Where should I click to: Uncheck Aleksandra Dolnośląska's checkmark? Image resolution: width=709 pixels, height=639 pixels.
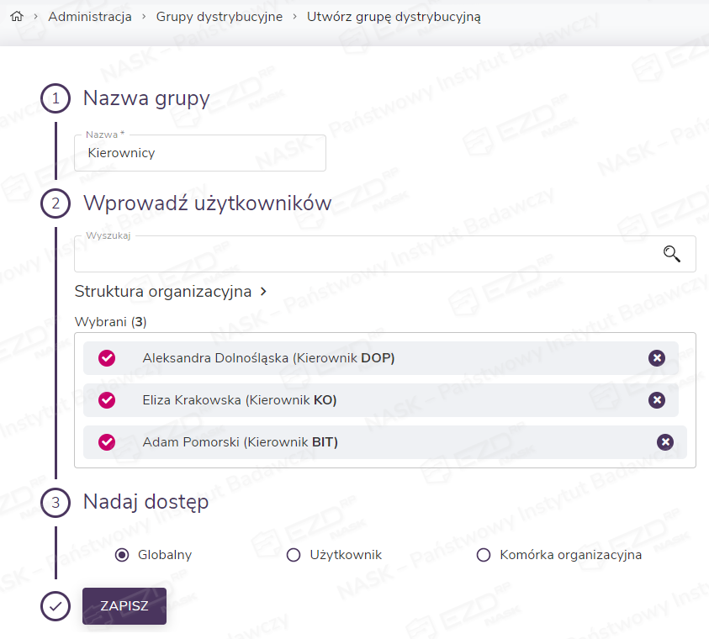click(x=107, y=358)
